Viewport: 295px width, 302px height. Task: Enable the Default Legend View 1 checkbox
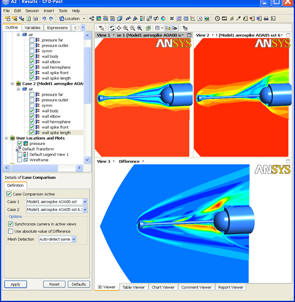click(x=19, y=154)
